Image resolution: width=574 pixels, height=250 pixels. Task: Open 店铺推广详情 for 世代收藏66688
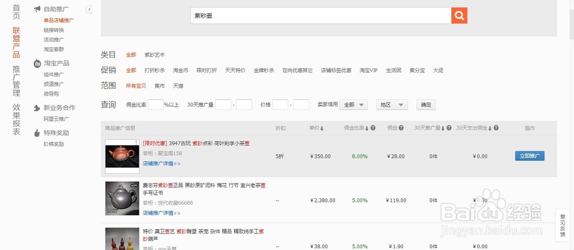tap(161, 213)
